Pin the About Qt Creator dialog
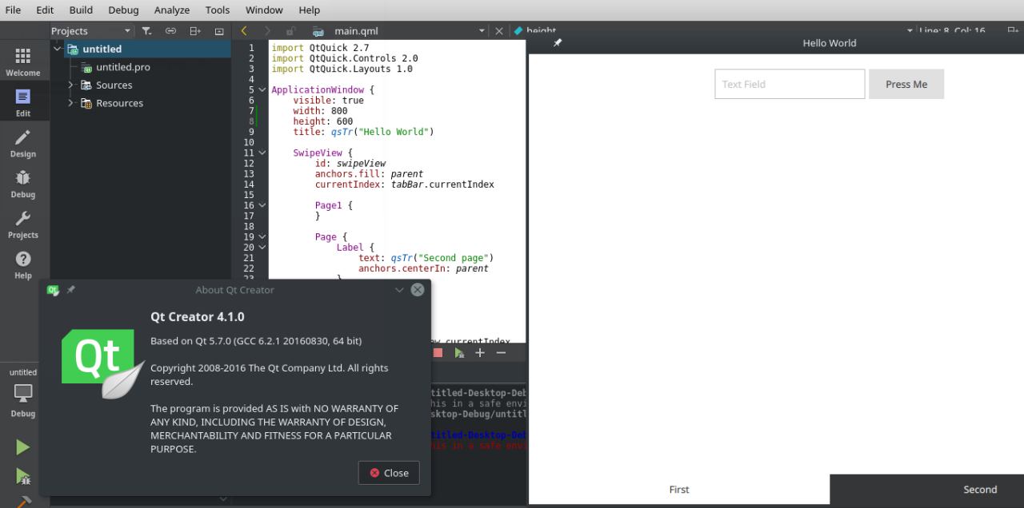1024x508 pixels. pyautogui.click(x=71, y=290)
